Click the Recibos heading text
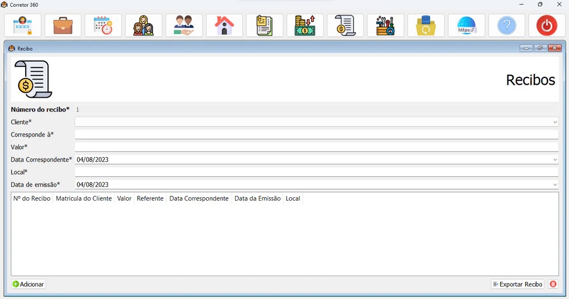 pyautogui.click(x=530, y=80)
